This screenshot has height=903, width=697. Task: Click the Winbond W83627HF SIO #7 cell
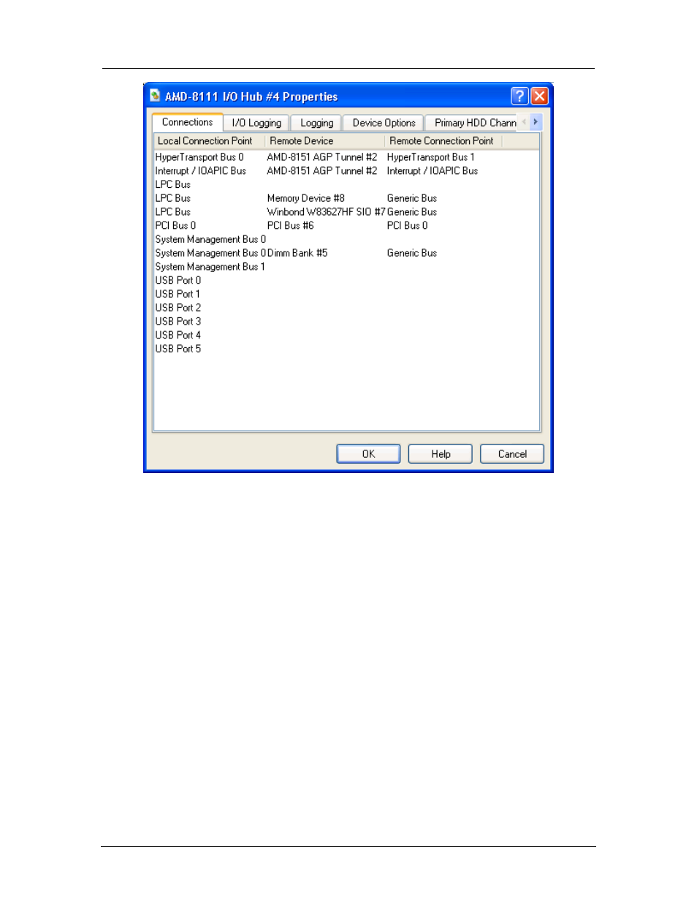[326, 212]
